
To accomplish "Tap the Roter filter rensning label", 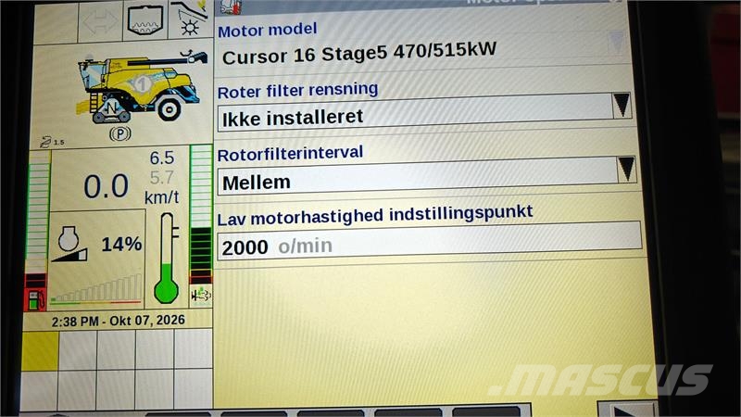I will 297,90.
